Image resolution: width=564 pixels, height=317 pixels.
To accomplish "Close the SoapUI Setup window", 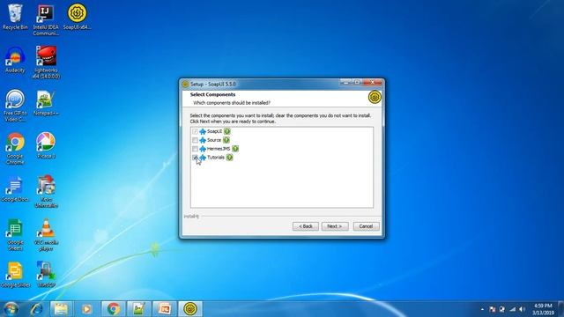I will [373, 83].
